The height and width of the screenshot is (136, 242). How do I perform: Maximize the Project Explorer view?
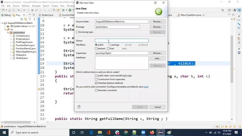coord(34,15)
